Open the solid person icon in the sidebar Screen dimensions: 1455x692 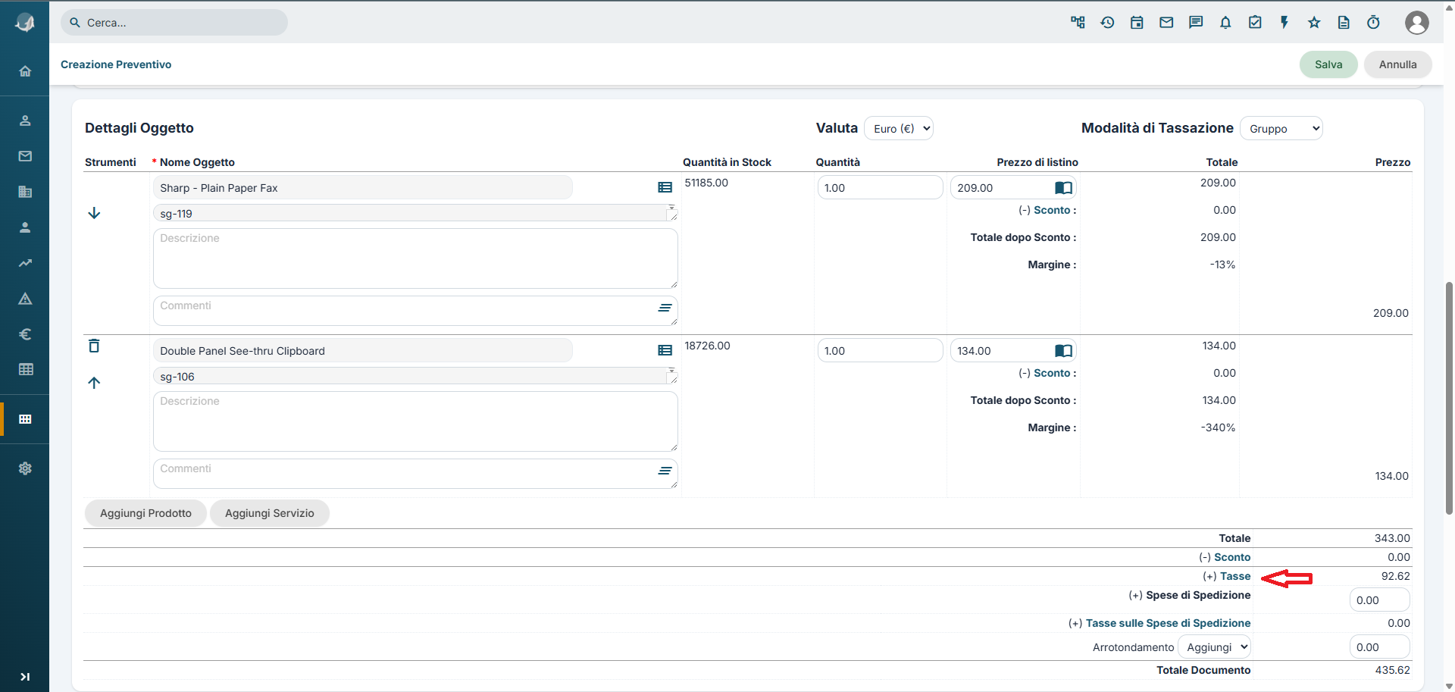click(x=25, y=227)
